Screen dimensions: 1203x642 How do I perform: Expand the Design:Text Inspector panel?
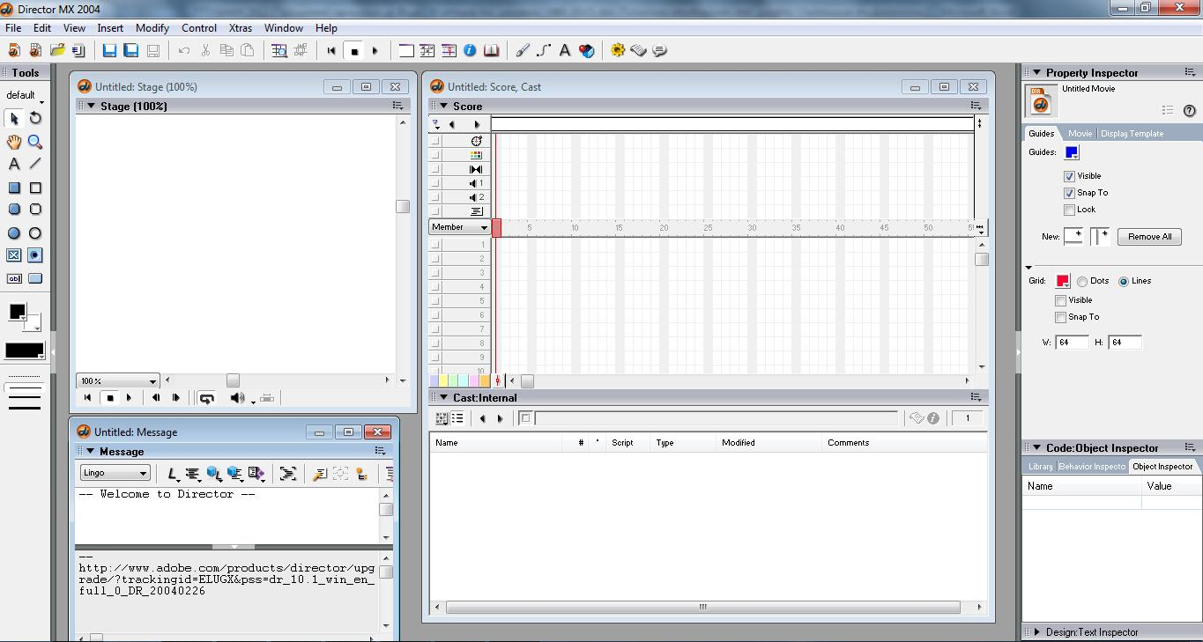click(1036, 632)
